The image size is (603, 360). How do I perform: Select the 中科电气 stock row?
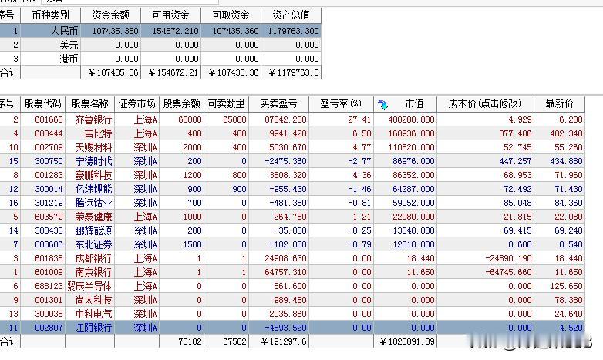[292, 314]
